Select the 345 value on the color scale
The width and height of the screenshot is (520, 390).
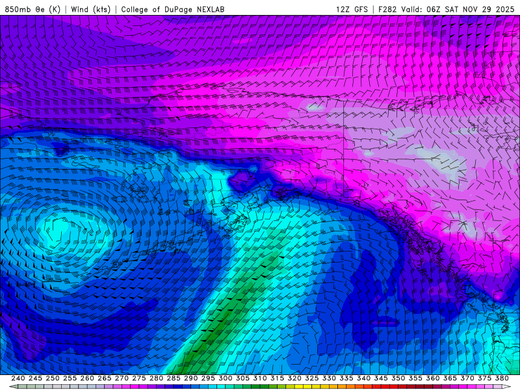[381, 378]
